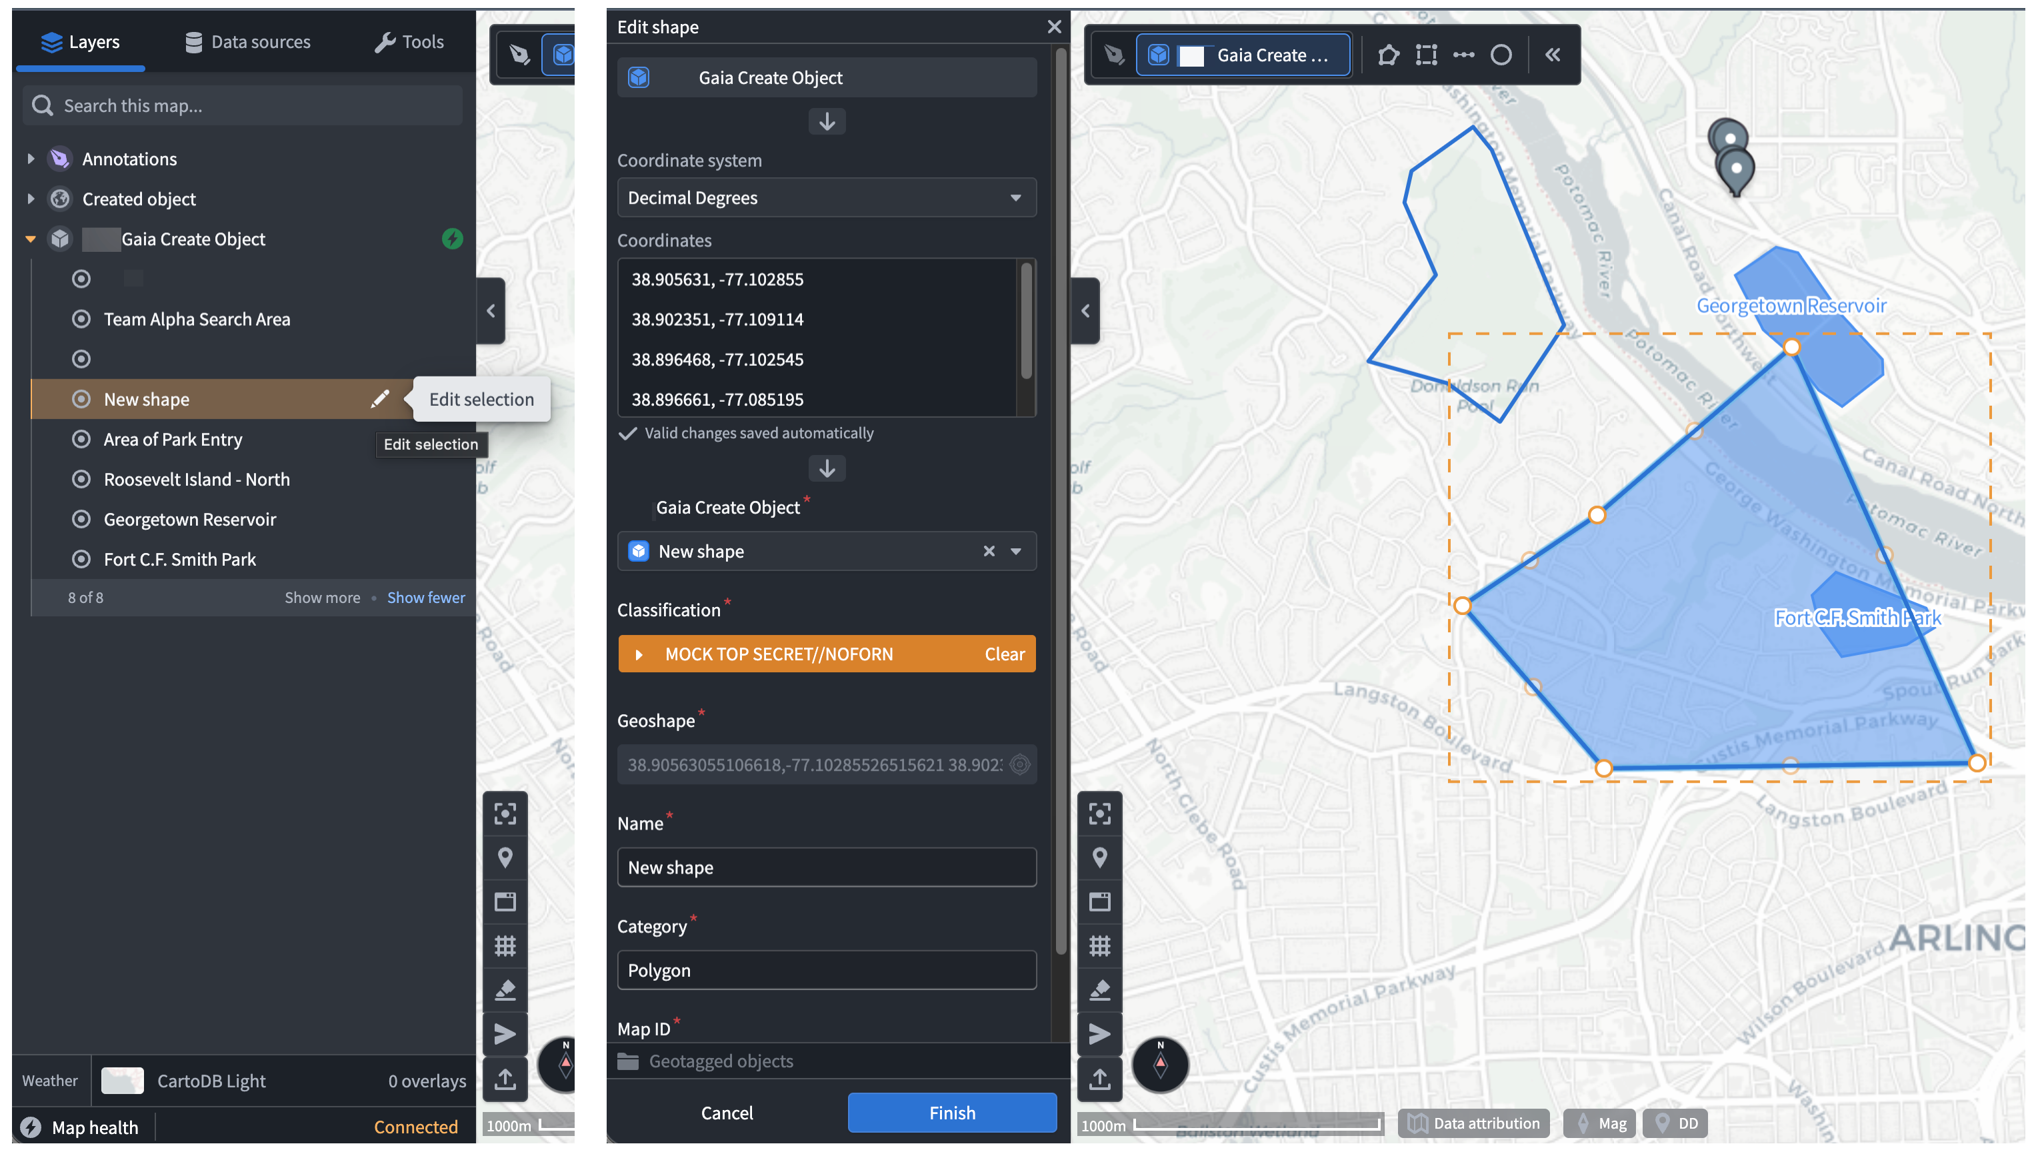
Task: Toggle visibility of Fort C.F. Smith Park item
Action: (81, 559)
